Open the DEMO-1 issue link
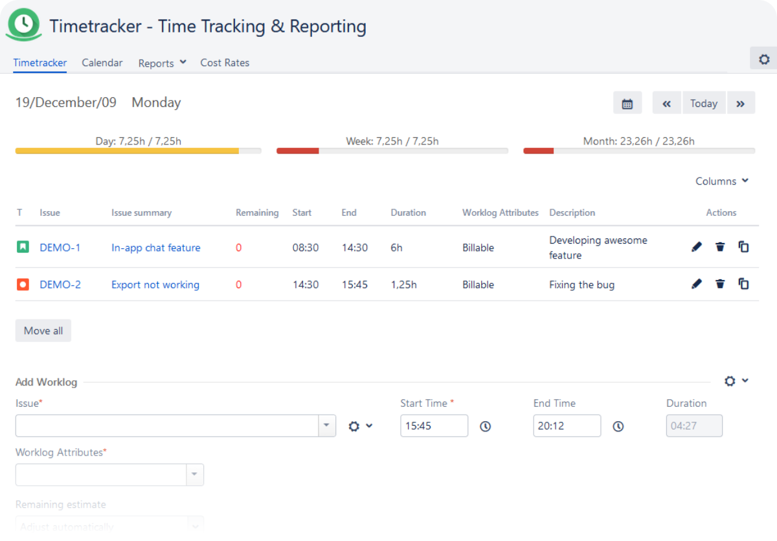Image resolution: width=777 pixels, height=541 pixels. tap(60, 247)
